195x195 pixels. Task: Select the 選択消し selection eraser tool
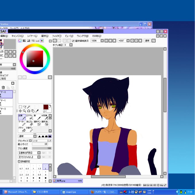(45, 123)
